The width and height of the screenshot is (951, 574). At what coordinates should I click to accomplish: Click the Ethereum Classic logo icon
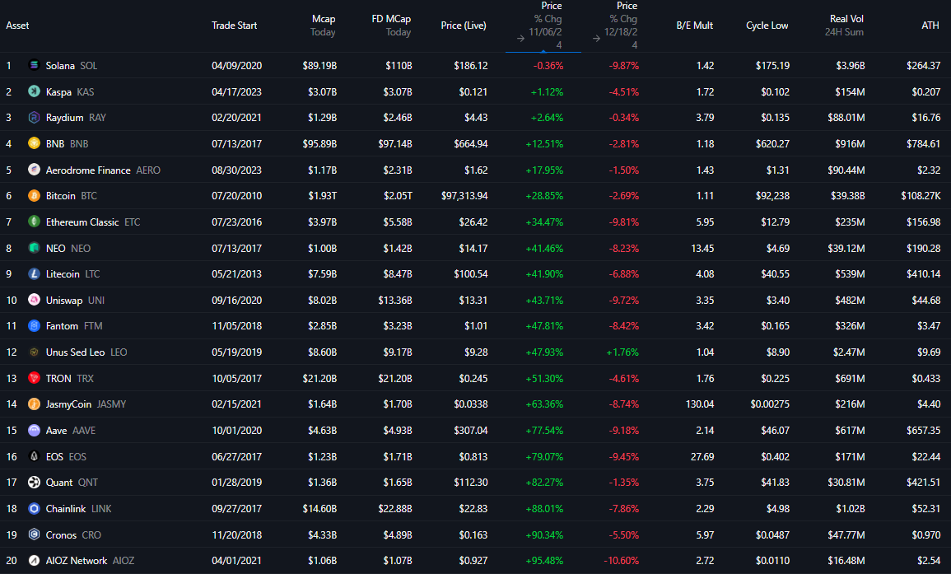[x=34, y=222]
